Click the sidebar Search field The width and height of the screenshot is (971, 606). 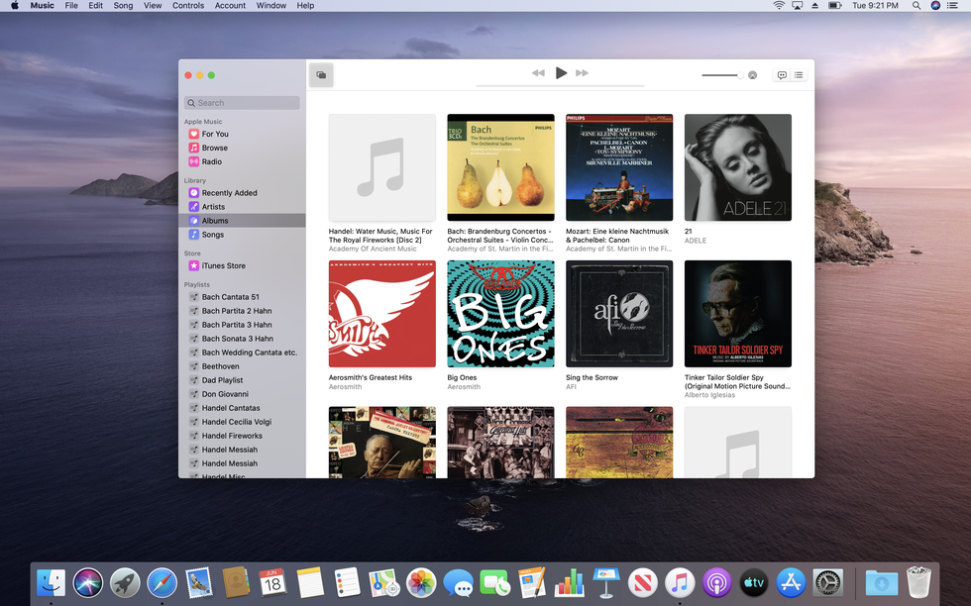pyautogui.click(x=242, y=103)
